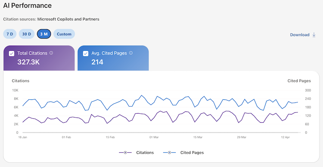Screen dimensions: 323x167
Task: Open info icon next to Avg. Cited Pages
Action: [131, 53]
